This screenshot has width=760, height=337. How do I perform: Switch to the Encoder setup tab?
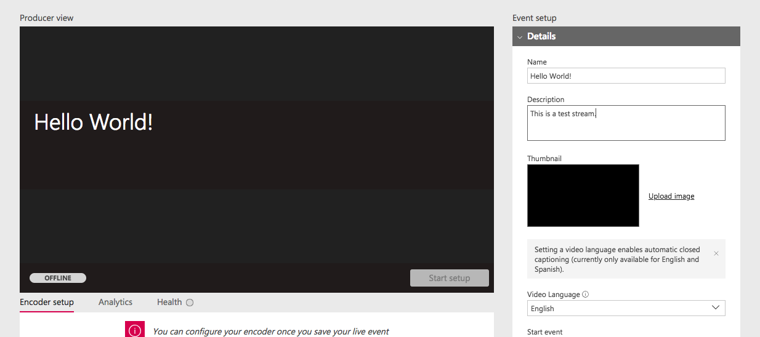click(47, 302)
